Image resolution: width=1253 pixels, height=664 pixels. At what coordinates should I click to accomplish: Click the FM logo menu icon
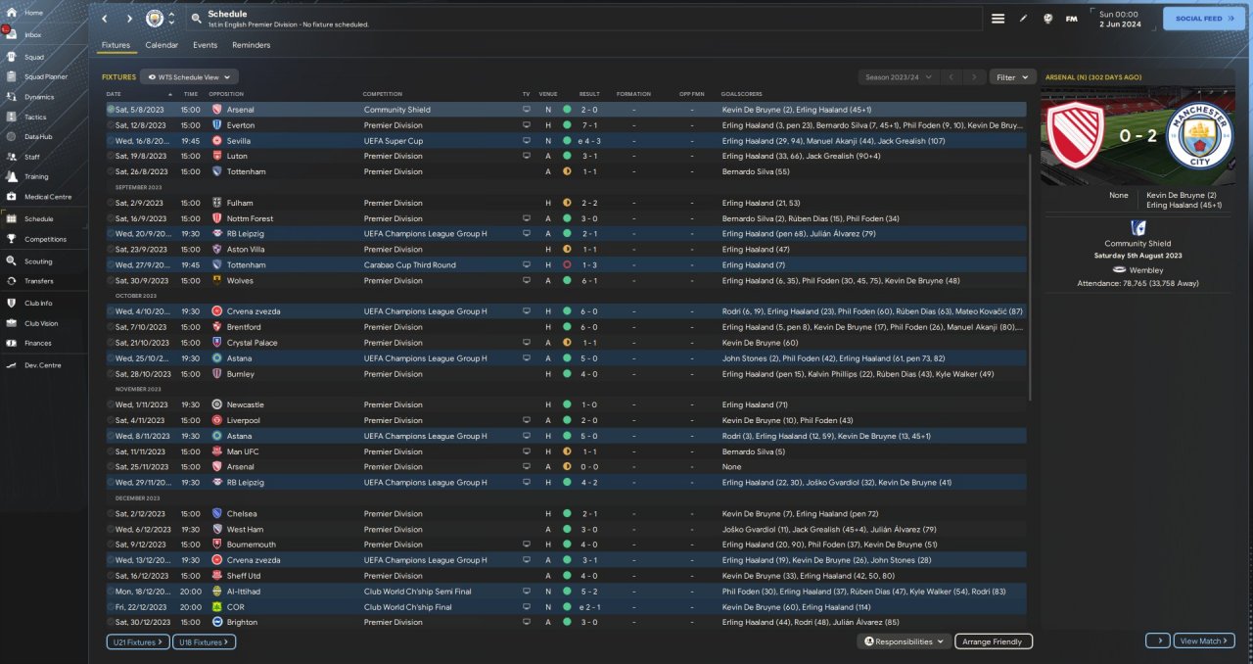click(x=1071, y=19)
